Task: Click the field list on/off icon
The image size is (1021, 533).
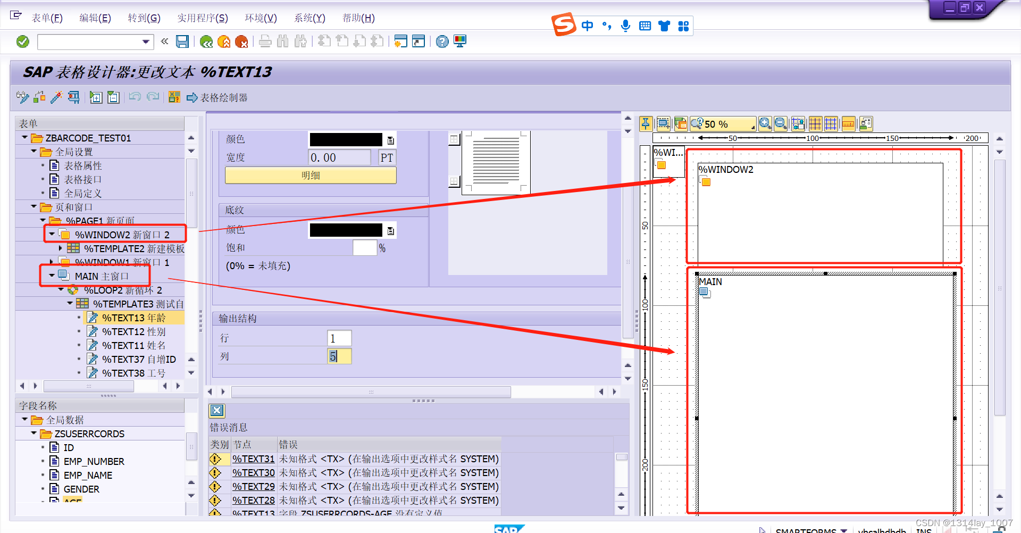Action: (x=174, y=97)
